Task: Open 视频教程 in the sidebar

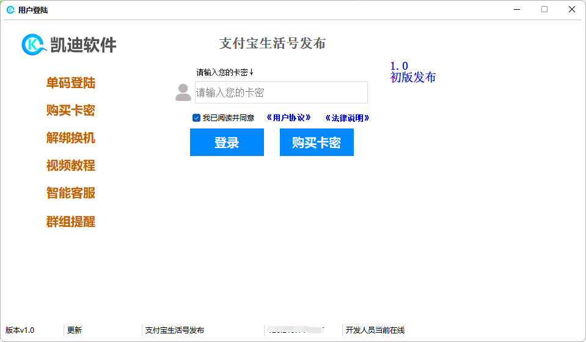Action: pyautogui.click(x=71, y=165)
